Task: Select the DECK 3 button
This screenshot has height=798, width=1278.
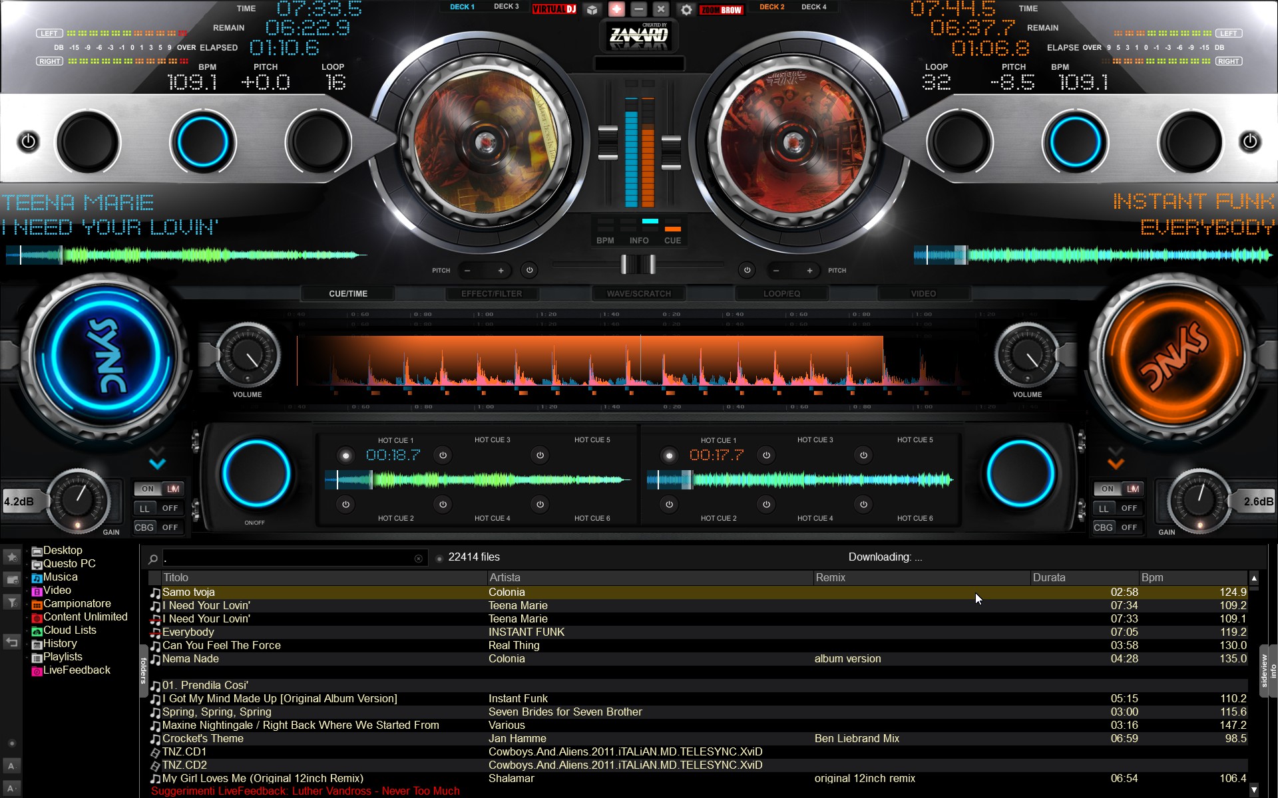Action: [x=506, y=7]
